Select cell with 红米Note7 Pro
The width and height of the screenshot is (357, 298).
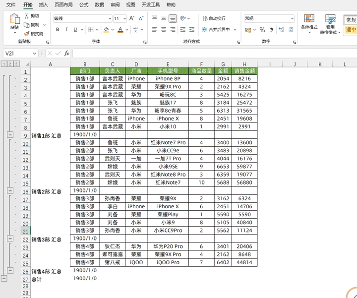pyautogui.click(x=168, y=142)
